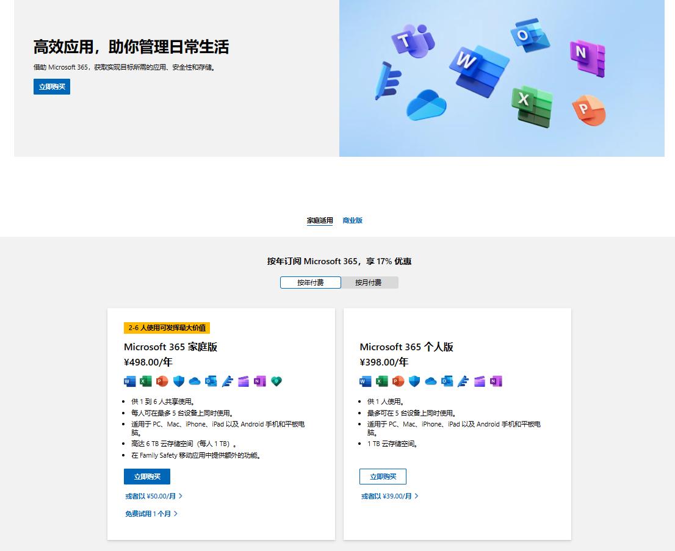675x551 pixels.
Task: Click the Word icon under Microsoft 365 家庭版
Action: click(x=129, y=381)
